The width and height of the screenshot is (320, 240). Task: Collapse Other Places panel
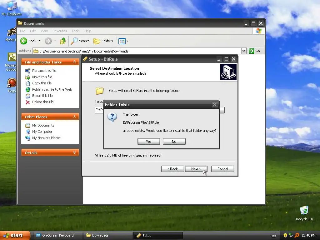click(x=74, y=117)
